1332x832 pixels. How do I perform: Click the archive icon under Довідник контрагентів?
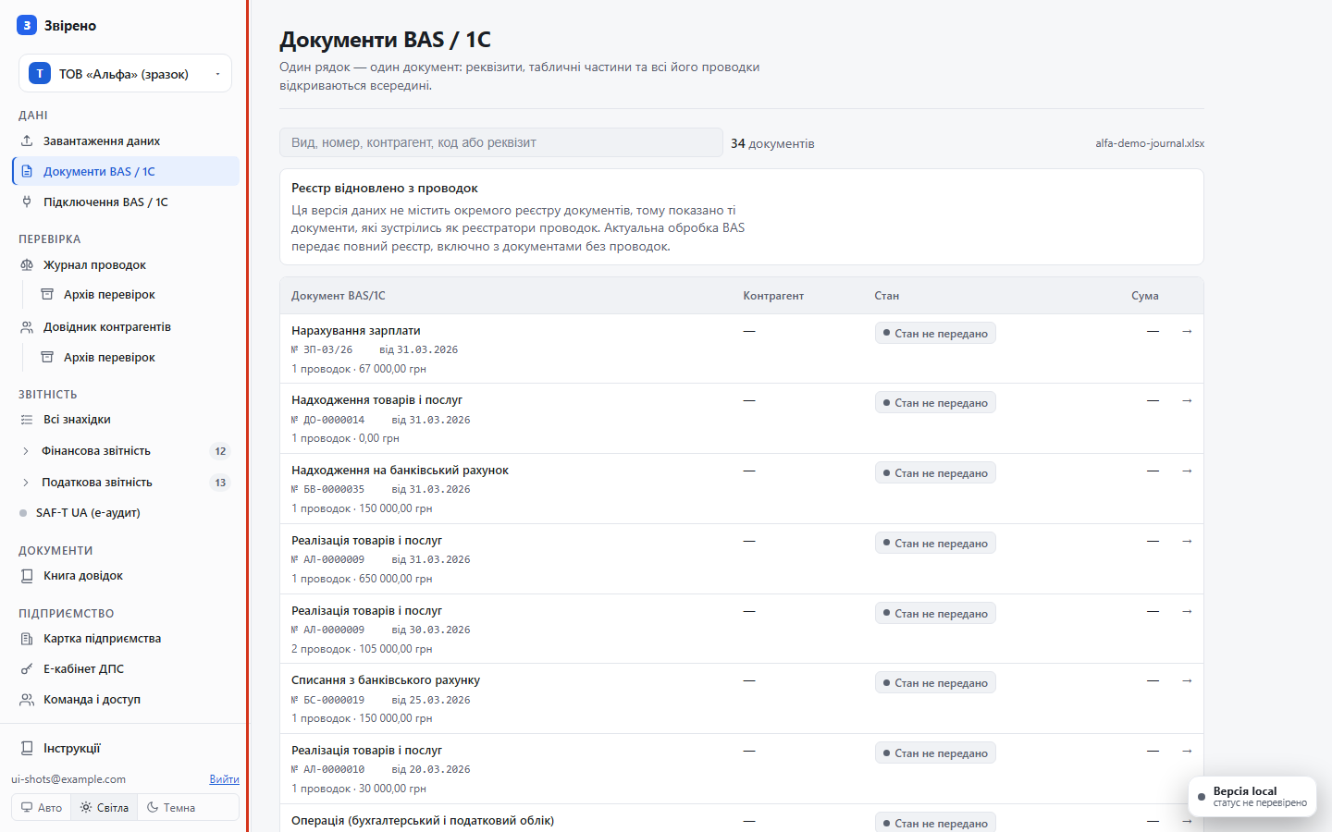click(x=47, y=358)
